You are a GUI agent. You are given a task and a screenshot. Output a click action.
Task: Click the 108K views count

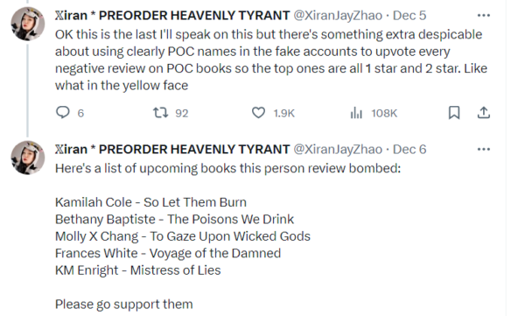pos(384,113)
